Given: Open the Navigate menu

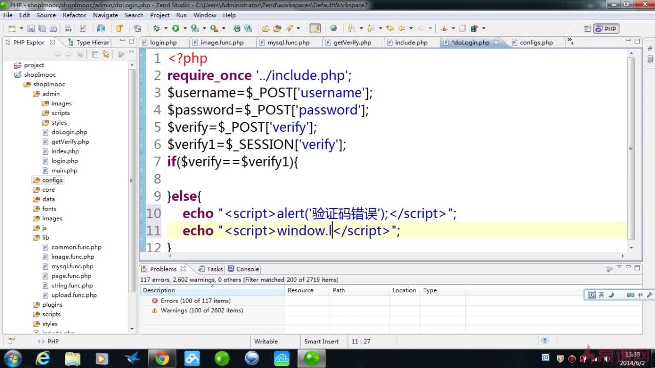Looking at the screenshot, I should point(105,15).
